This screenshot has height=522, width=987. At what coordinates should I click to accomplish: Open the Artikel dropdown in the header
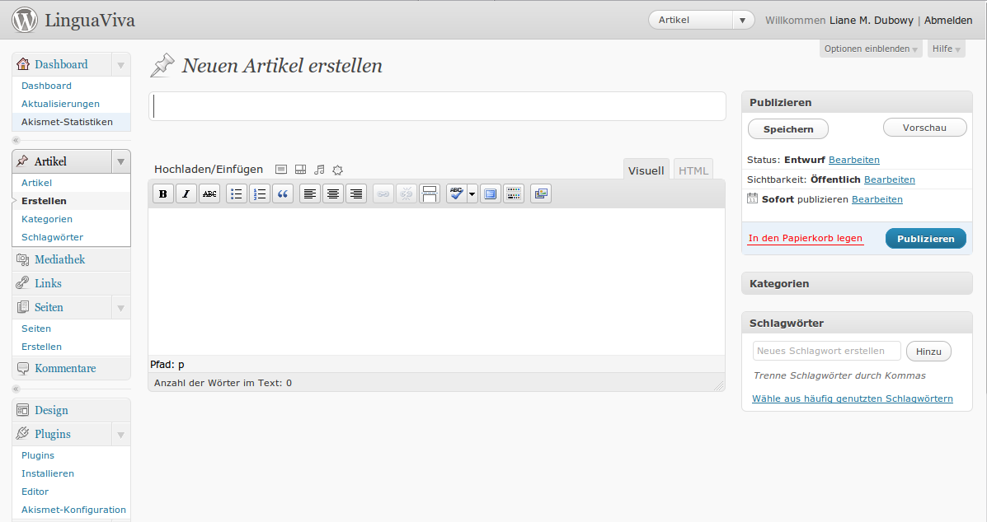pos(701,21)
